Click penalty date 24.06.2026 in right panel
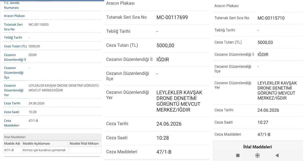Image resolution: width=306 pixels, height=161 pixels. coord(268,110)
